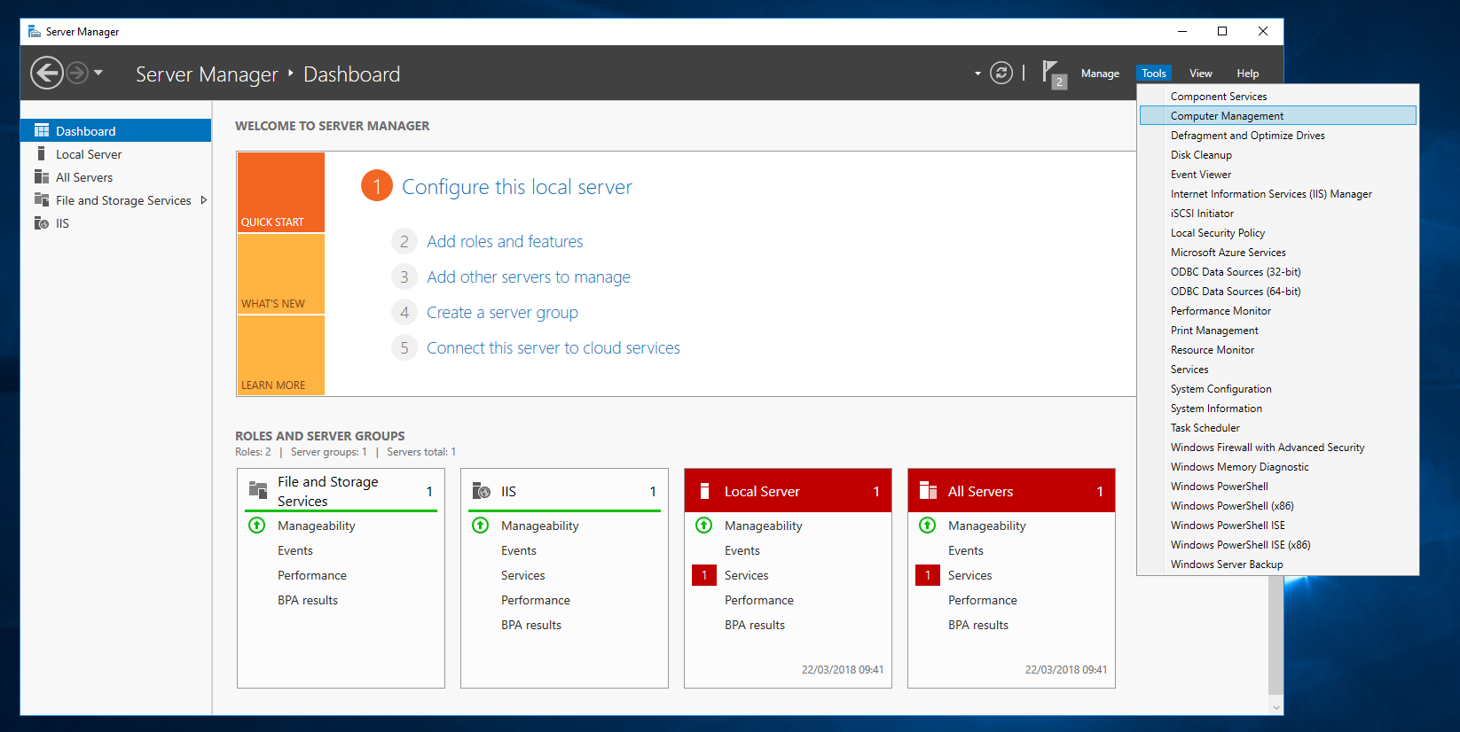Open the notifications flag icon

click(x=1054, y=74)
